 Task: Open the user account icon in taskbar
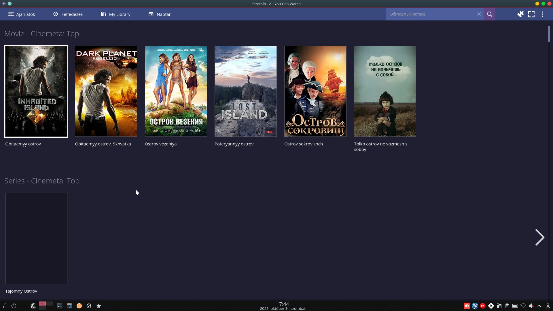(x=548, y=306)
